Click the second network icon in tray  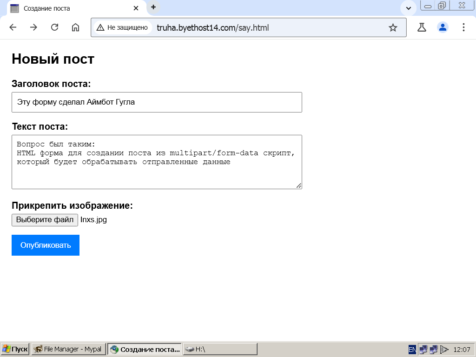tap(434, 350)
